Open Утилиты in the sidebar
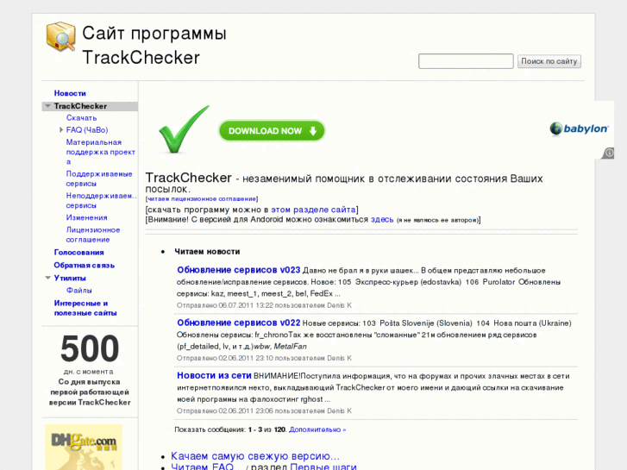The image size is (627, 470). [x=70, y=278]
